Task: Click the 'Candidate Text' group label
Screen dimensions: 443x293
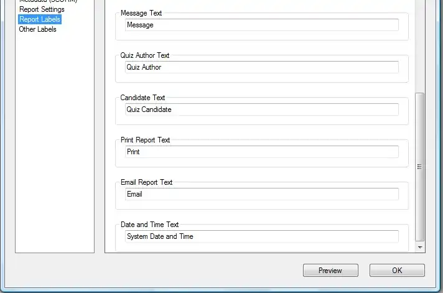Action: click(x=142, y=98)
